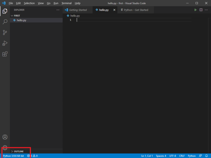This screenshot has height=158, width=211.
Task: Open editor More Actions ellipsis menu
Action: 206,10
